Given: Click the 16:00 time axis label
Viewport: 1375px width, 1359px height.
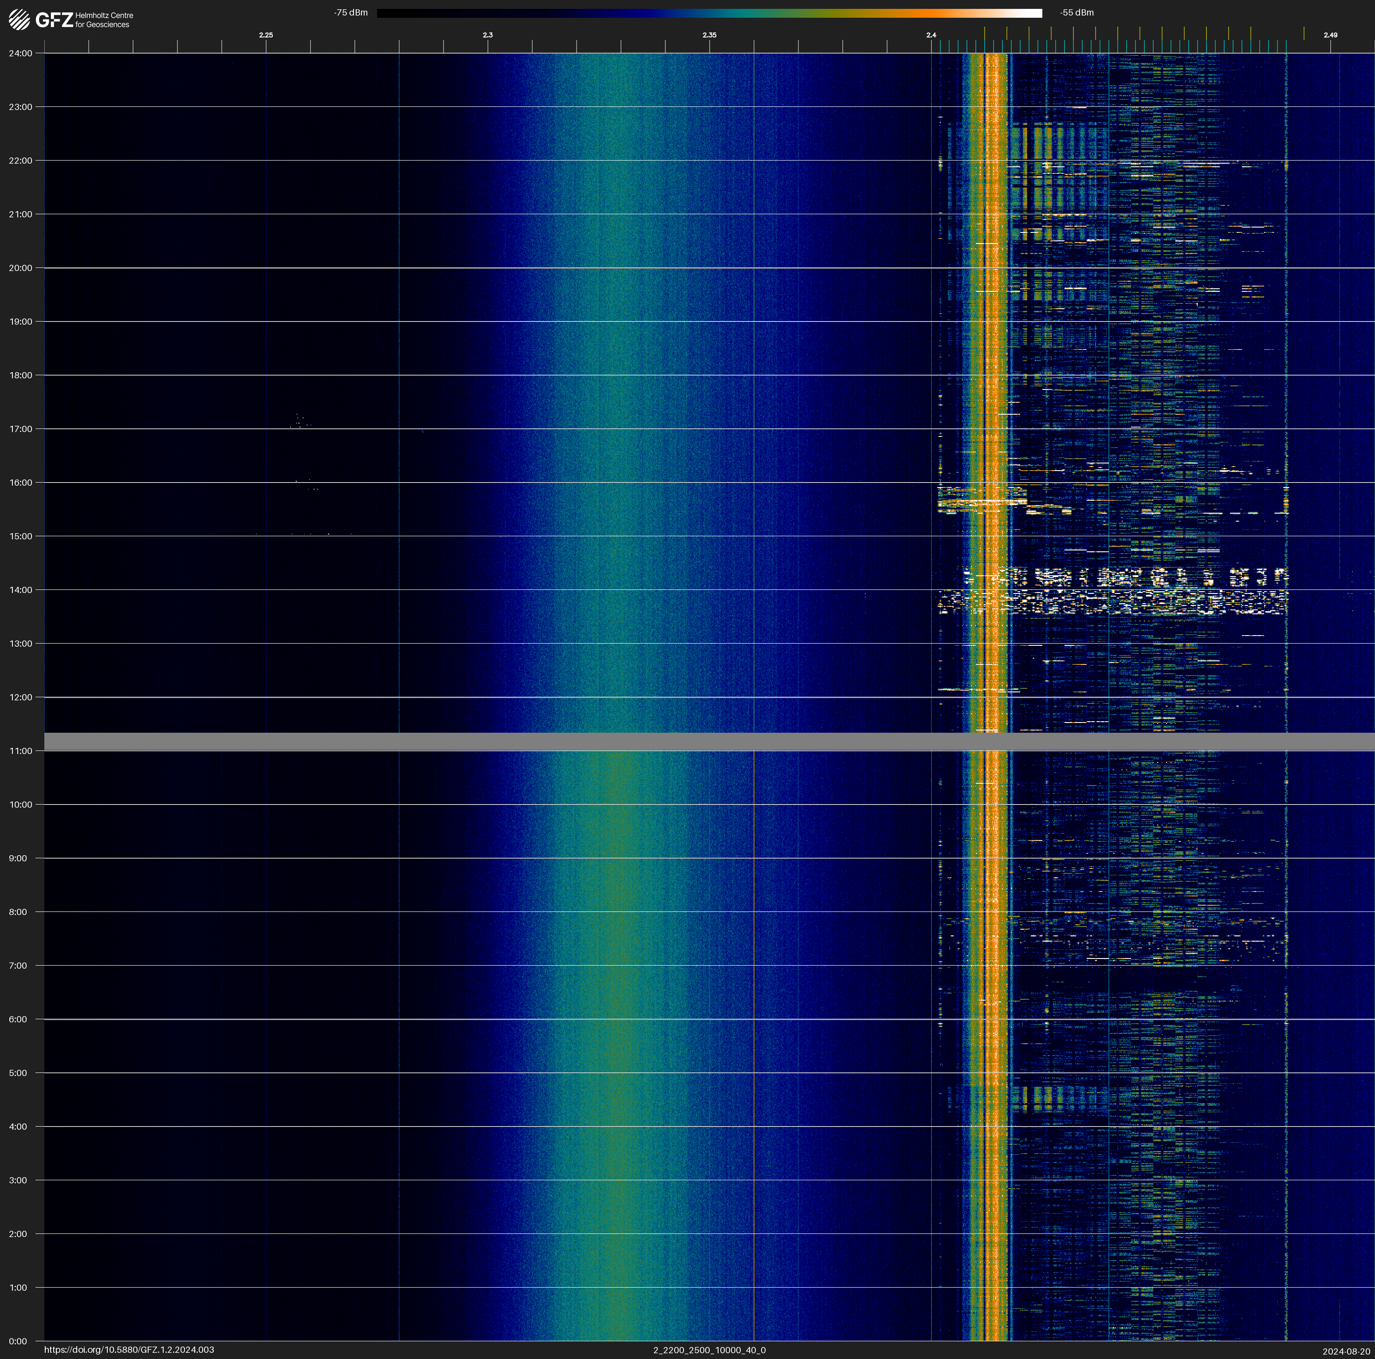Looking at the screenshot, I should coord(20,483).
